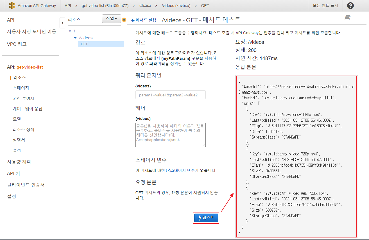Click the 경로 section heading
The height and width of the screenshot is (240, 369).
point(140,42)
